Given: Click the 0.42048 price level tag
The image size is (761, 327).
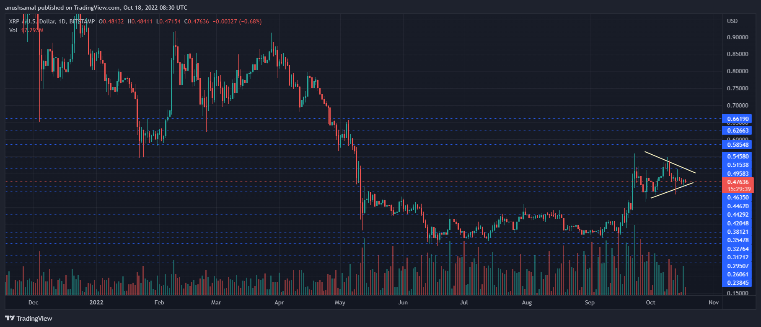Looking at the screenshot, I should [737, 223].
